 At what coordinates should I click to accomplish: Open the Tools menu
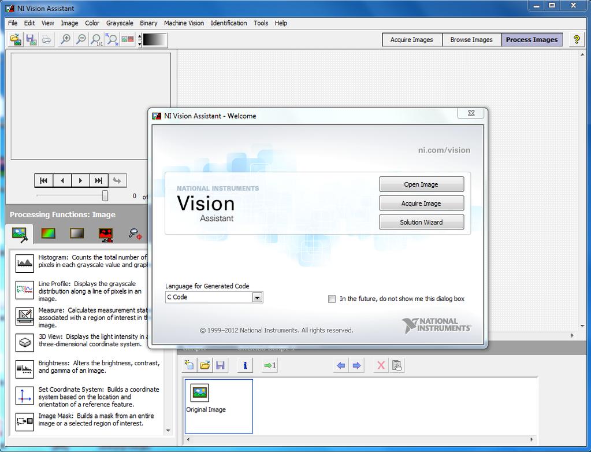pyautogui.click(x=261, y=23)
